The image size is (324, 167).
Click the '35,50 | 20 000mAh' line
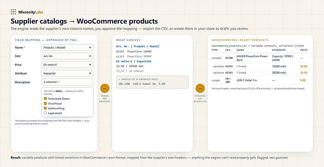click(x=130, y=71)
